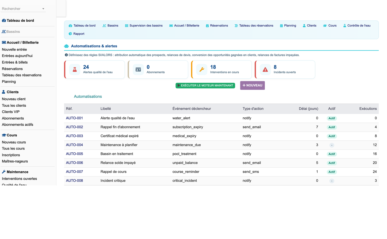Click the play icon on Exécuter le moteur button
The height and width of the screenshot is (239, 387).
[179, 86]
